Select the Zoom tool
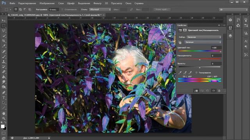 4,118
